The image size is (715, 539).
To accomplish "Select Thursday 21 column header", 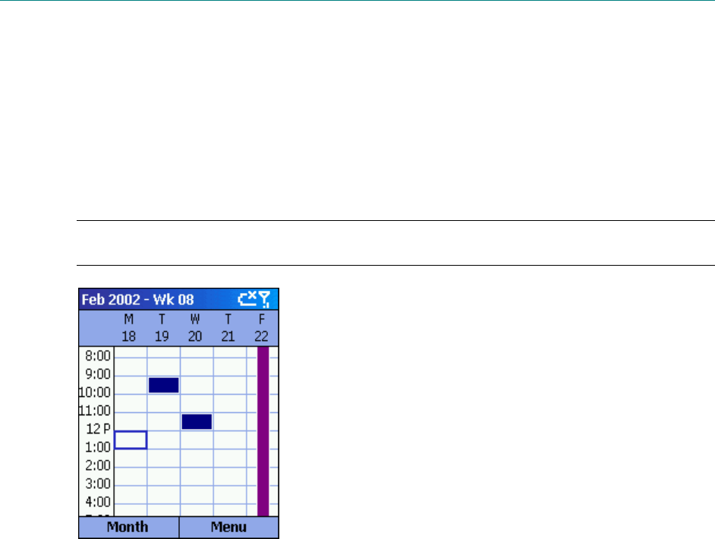I will pyautogui.click(x=228, y=328).
